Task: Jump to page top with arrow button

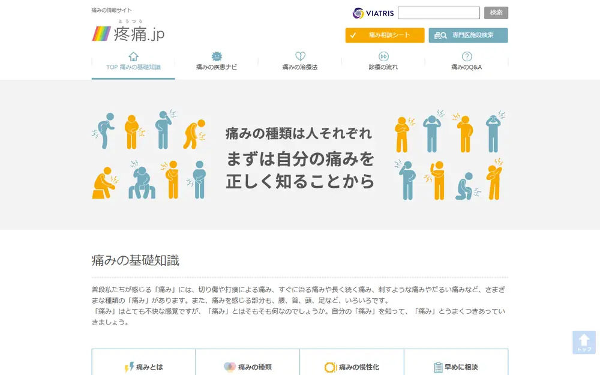Action: [584, 342]
